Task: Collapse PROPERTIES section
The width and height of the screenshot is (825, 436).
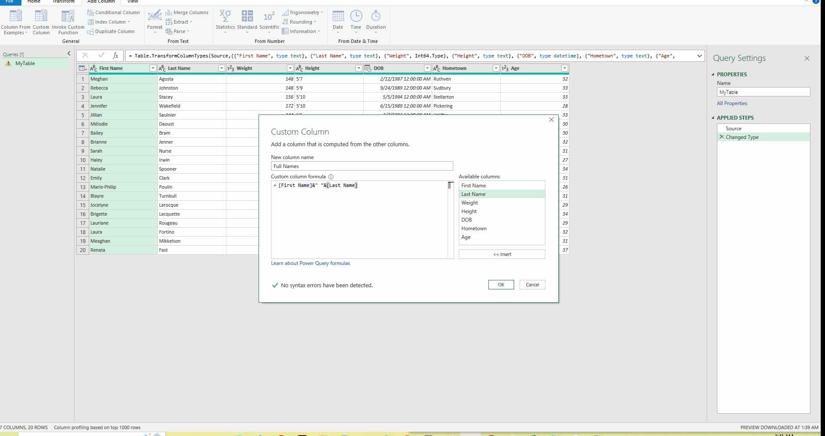Action: [713, 74]
